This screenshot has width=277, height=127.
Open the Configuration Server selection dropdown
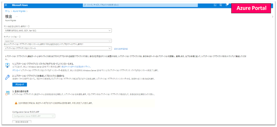34,116
